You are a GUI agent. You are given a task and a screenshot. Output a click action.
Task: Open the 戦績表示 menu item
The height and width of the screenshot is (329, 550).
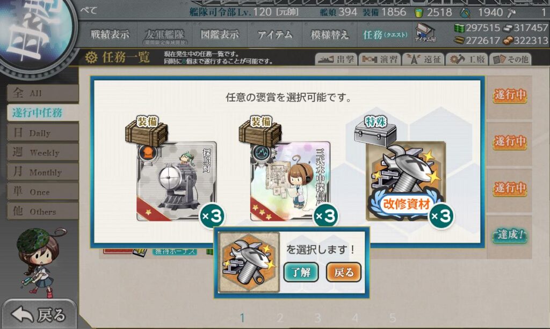coord(110,34)
